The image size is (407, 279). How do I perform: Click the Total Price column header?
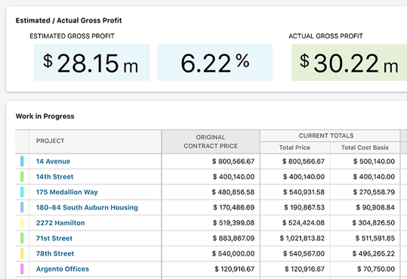pos(294,147)
